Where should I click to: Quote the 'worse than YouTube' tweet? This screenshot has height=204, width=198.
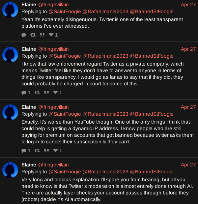tap(46, 151)
